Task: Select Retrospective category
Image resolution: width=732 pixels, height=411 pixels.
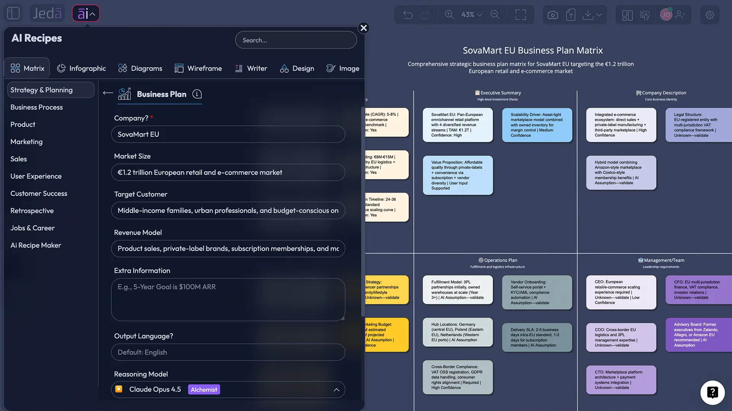Action: click(x=32, y=211)
